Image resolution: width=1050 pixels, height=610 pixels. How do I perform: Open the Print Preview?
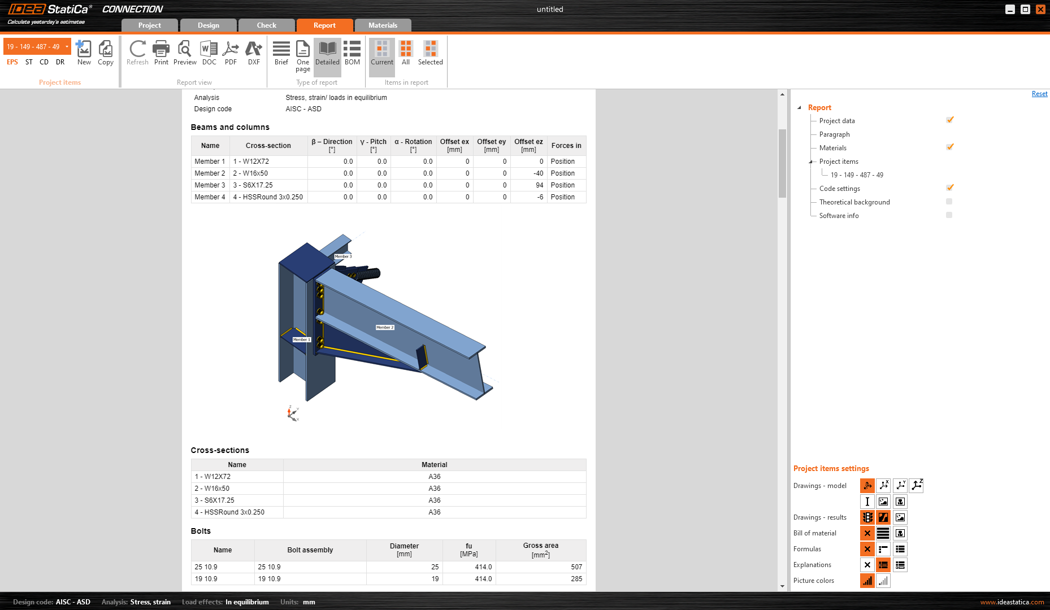(185, 53)
